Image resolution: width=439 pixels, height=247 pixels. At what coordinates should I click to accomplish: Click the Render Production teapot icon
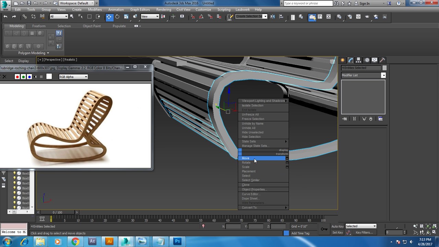pos(367,17)
